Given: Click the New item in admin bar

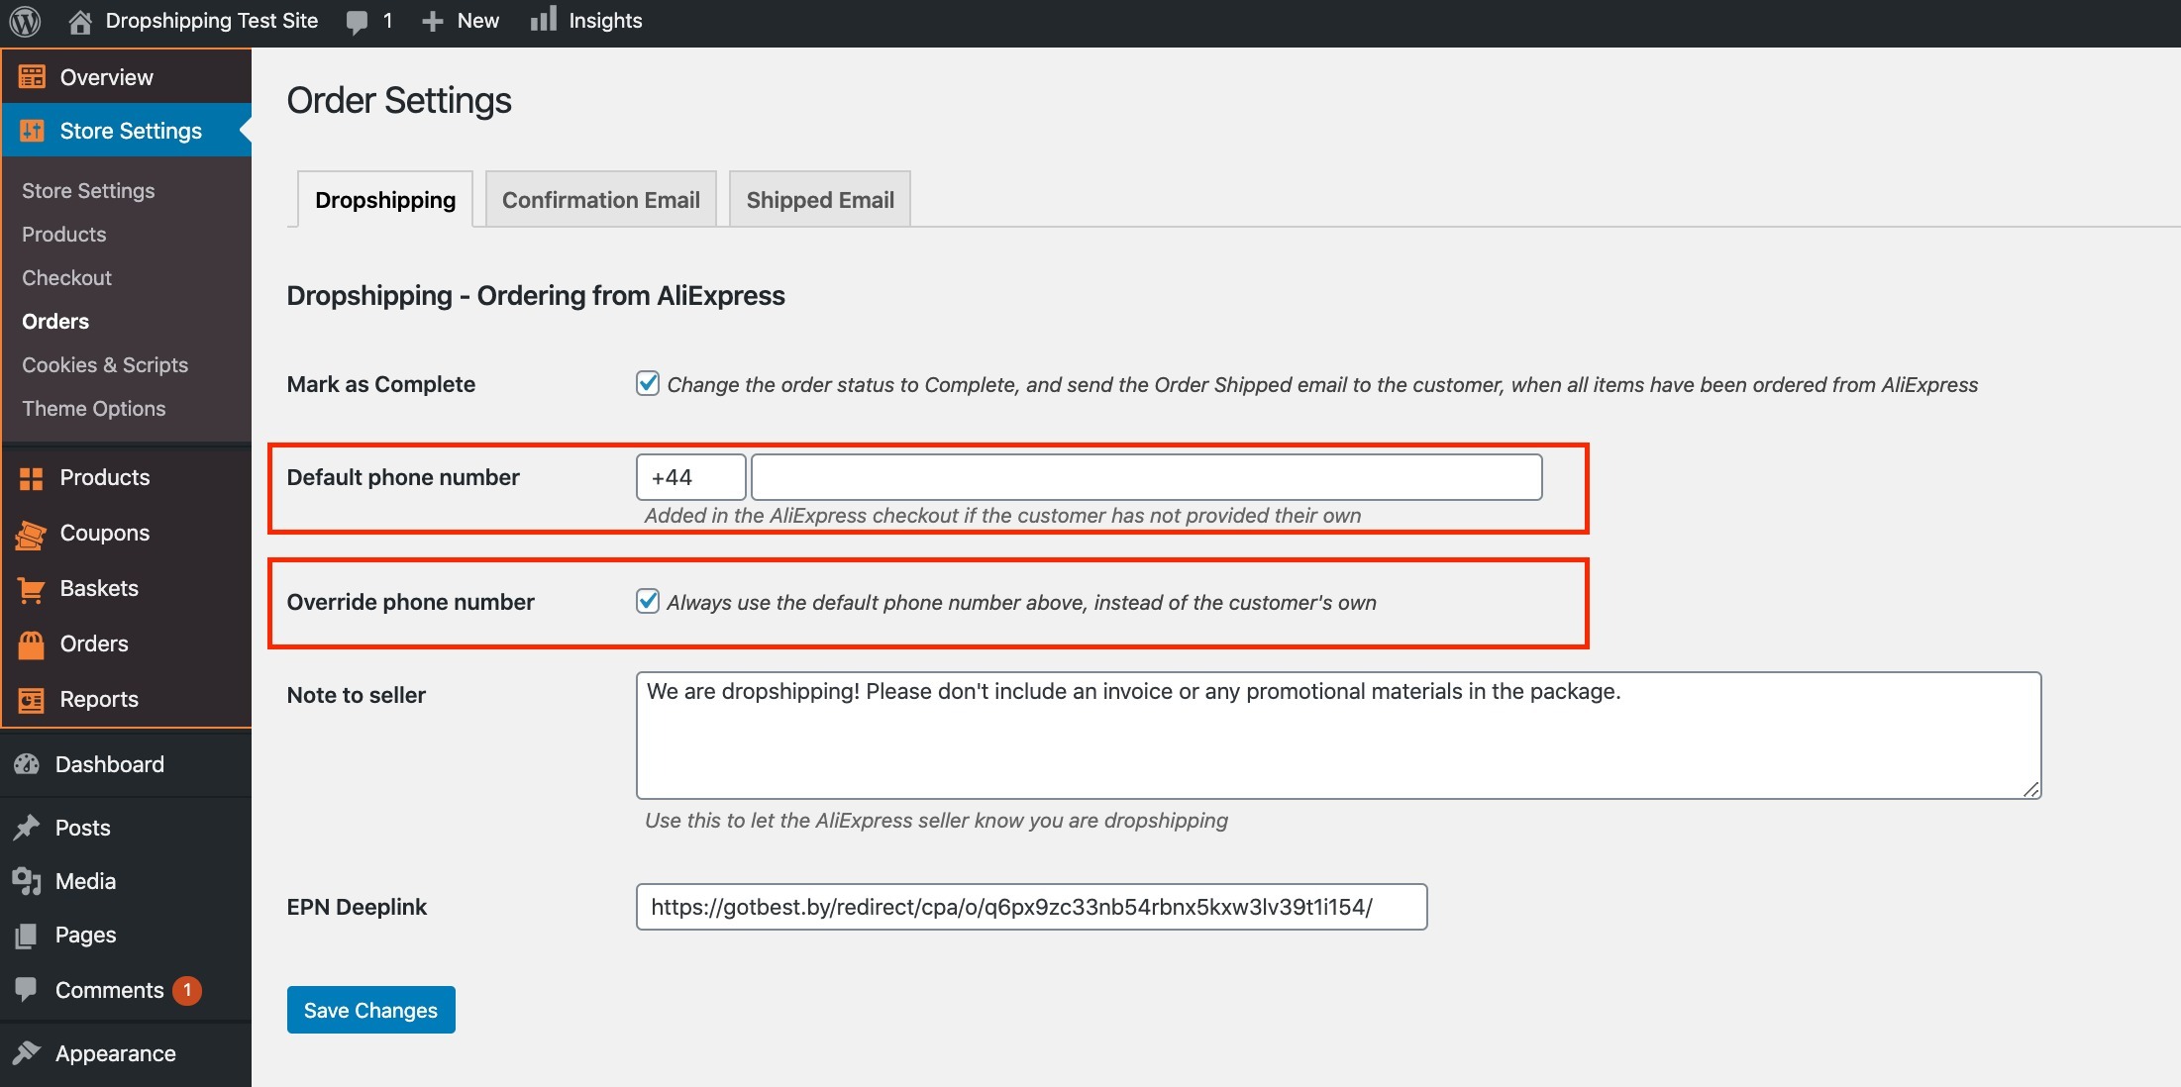Looking at the screenshot, I should coord(461,21).
